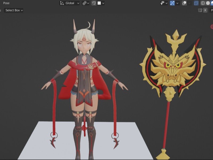Expand the overlay options dropdown arrow
Viewport: 213px width, 160px height.
tap(189, 3)
